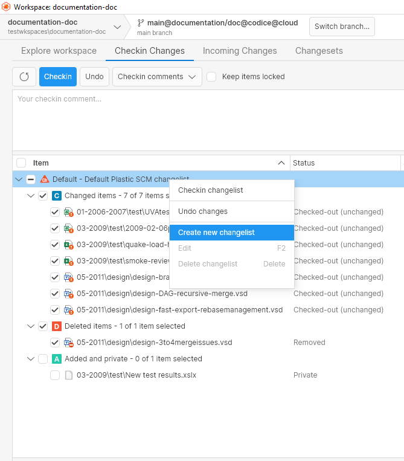Click blank file icon of New test results.xslx

[x=69, y=375]
